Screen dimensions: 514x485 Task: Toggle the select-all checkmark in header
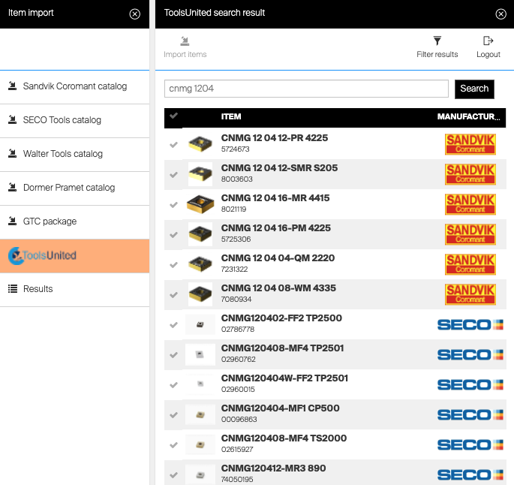pos(174,116)
